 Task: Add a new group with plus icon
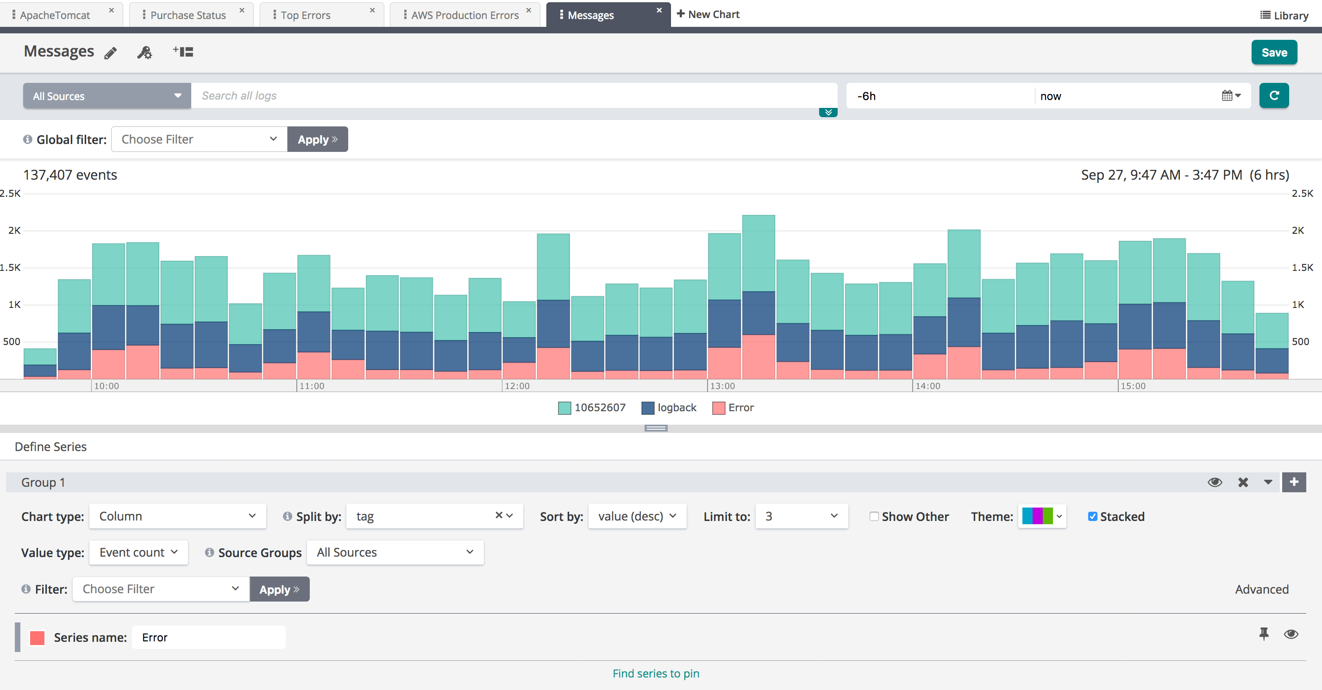1294,482
